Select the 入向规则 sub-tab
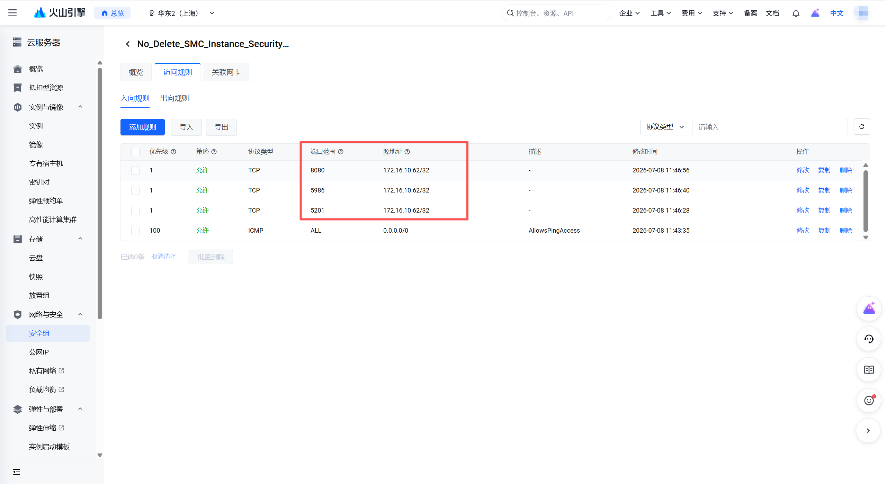 click(x=135, y=98)
